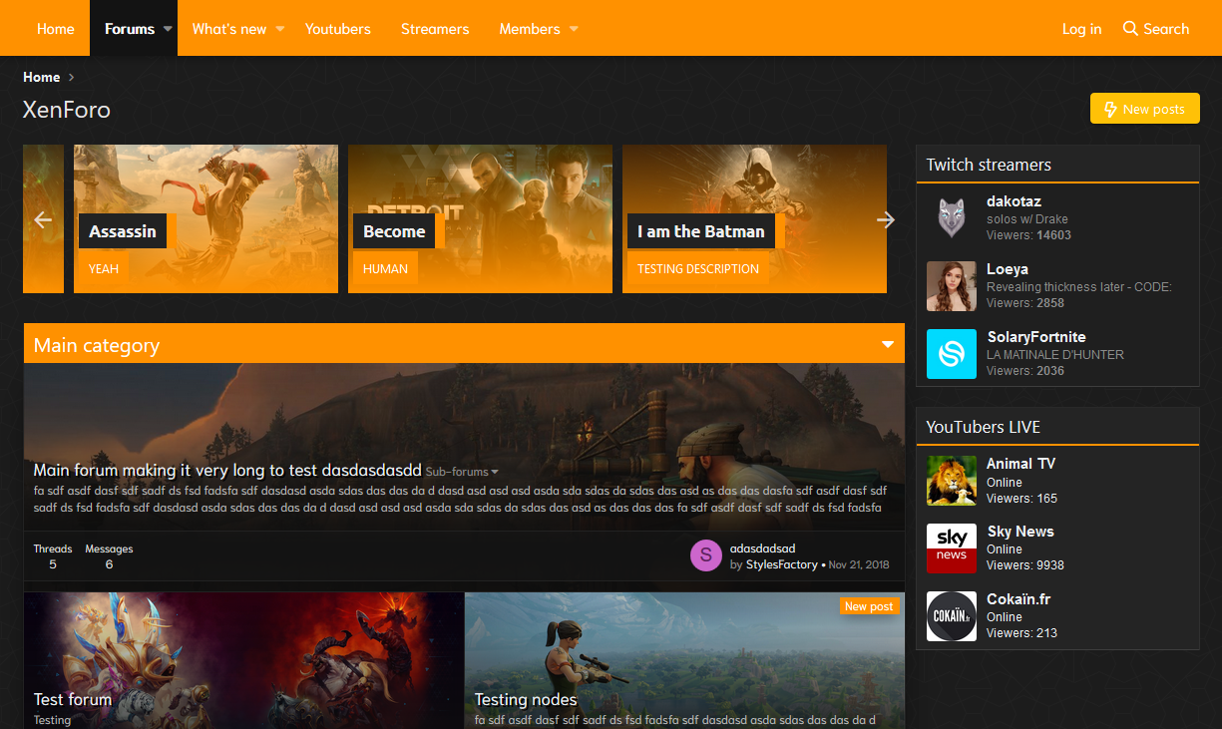Viewport: 1222px width, 729px height.
Task: Click the Messages count label
Action: (x=109, y=548)
